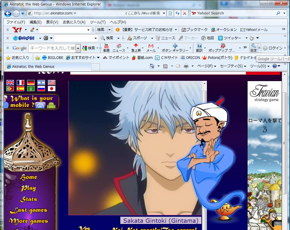The height and width of the screenshot is (230, 290).
Task: Click the What is your mobile banner
Action: [31, 102]
